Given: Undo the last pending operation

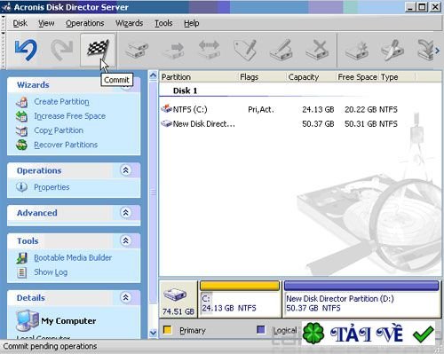Looking at the screenshot, I should [26, 50].
